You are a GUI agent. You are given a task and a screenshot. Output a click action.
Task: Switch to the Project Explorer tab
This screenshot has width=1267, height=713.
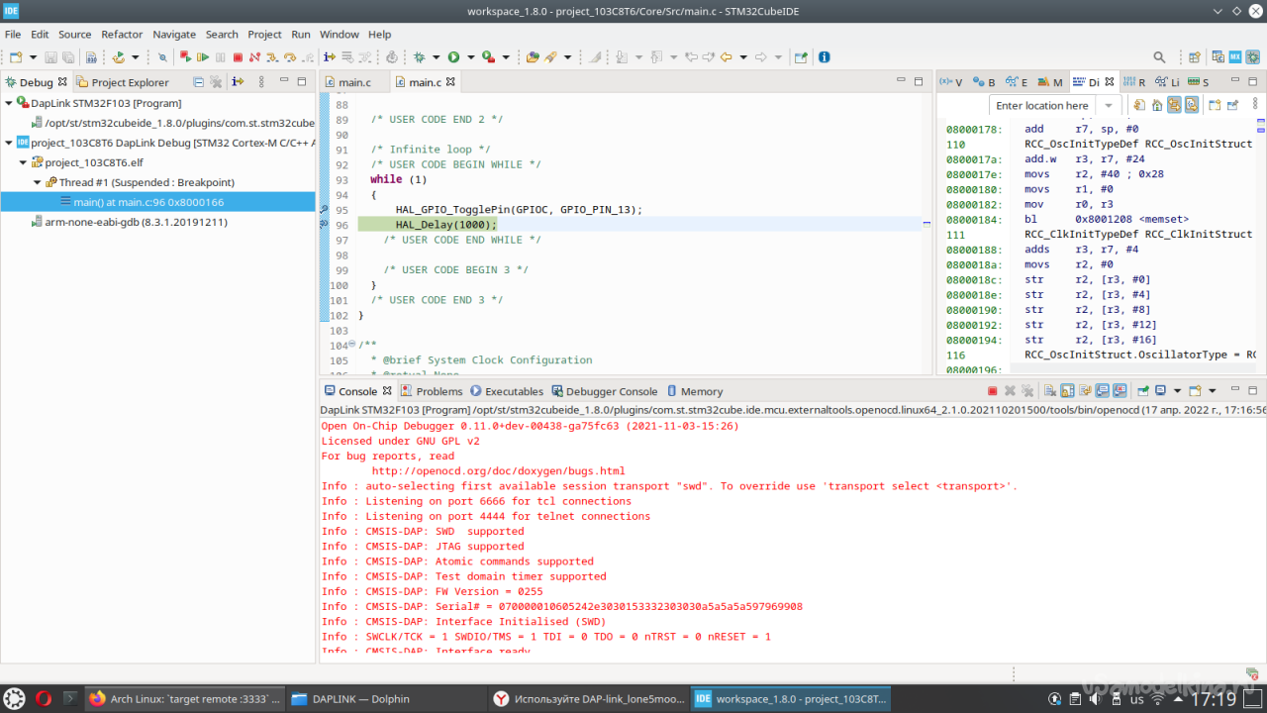click(x=123, y=82)
